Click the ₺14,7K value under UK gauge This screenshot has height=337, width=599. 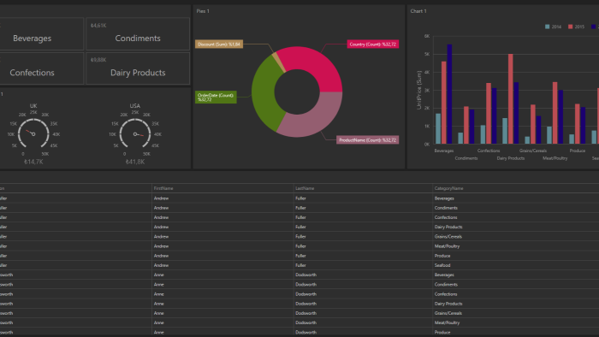coord(33,162)
